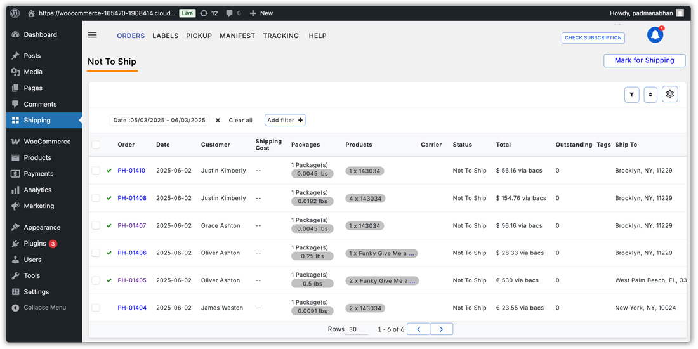Viewport: 698px width, 349px height.
Task: Open Tools in the sidebar
Action: pyautogui.click(x=44, y=275)
